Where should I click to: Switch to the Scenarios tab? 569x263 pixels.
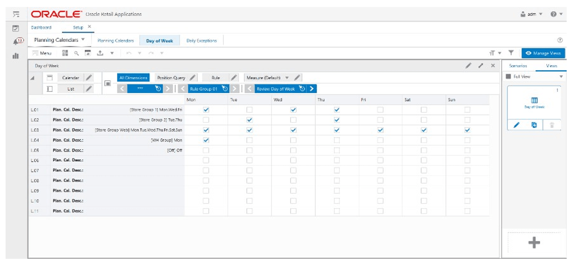tap(518, 66)
